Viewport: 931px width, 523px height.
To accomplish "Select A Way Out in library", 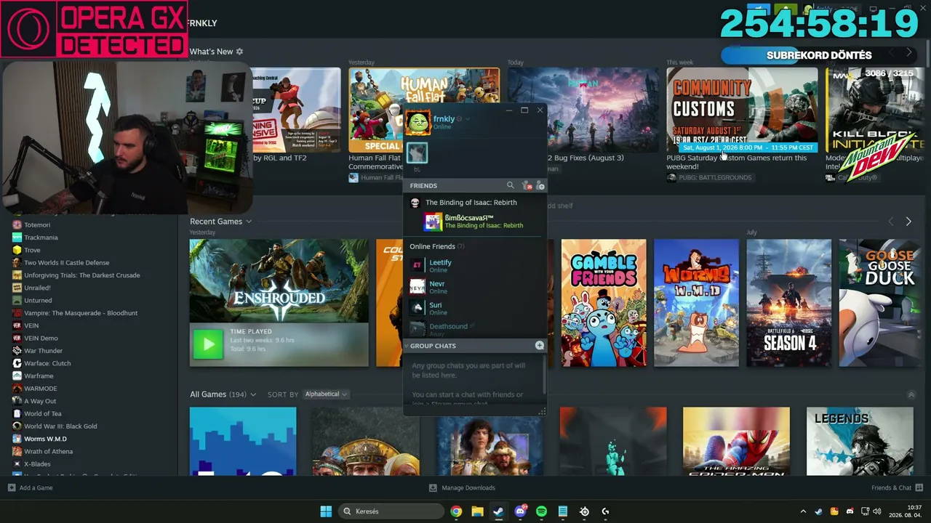I will click(x=40, y=401).
